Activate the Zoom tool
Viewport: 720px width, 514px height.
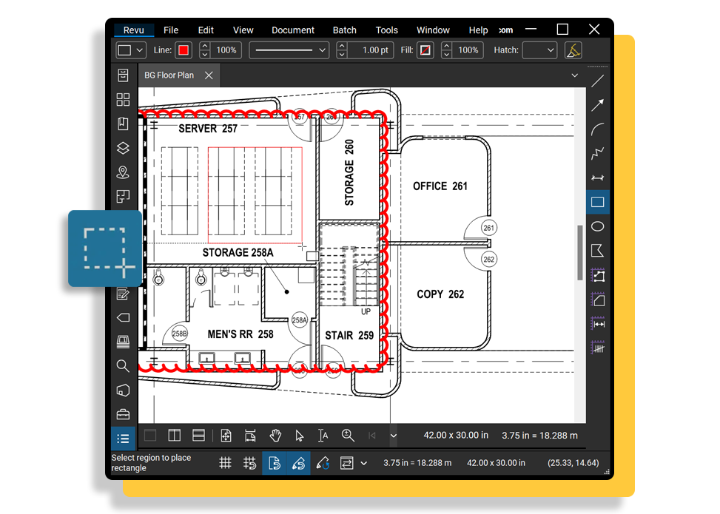348,436
